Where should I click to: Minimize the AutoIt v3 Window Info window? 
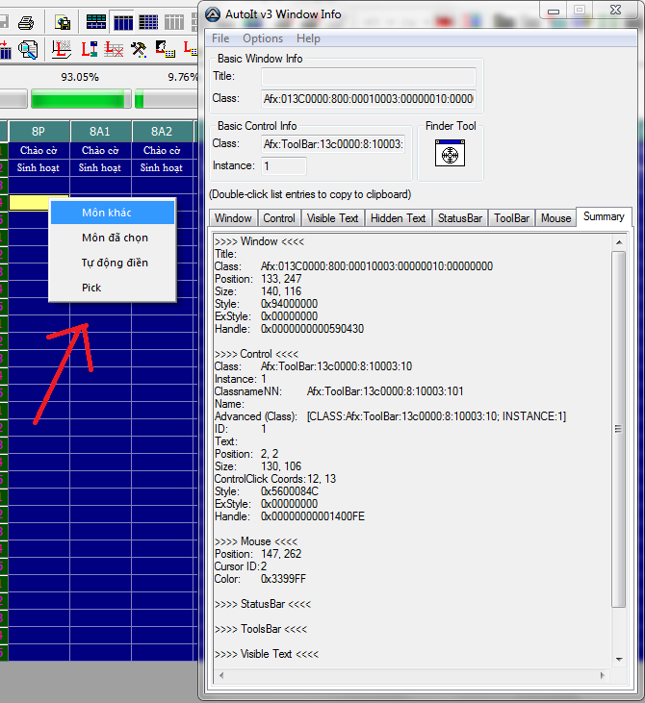[x=554, y=11]
